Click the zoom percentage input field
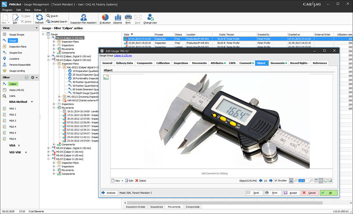This screenshot has height=214, width=353. click(303, 180)
